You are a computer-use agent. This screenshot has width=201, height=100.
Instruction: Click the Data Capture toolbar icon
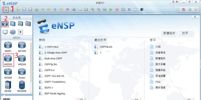point(123,9)
